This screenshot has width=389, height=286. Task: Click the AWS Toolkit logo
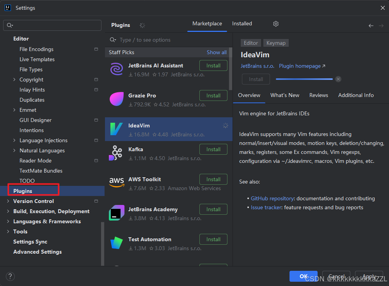117,182
